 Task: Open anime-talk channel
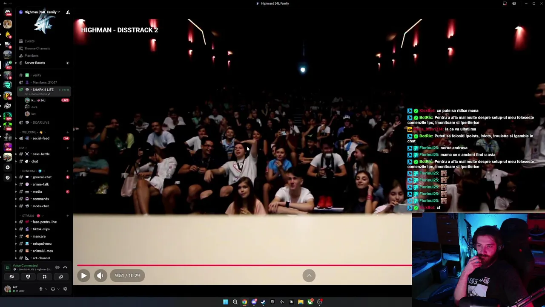tap(44, 184)
